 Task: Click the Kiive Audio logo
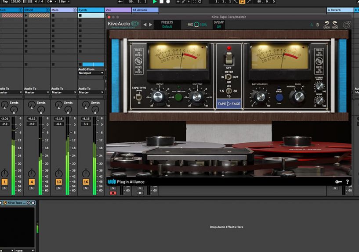click(123, 24)
